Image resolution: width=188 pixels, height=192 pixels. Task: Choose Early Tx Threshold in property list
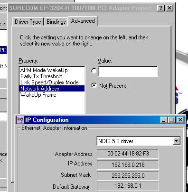click(52, 76)
